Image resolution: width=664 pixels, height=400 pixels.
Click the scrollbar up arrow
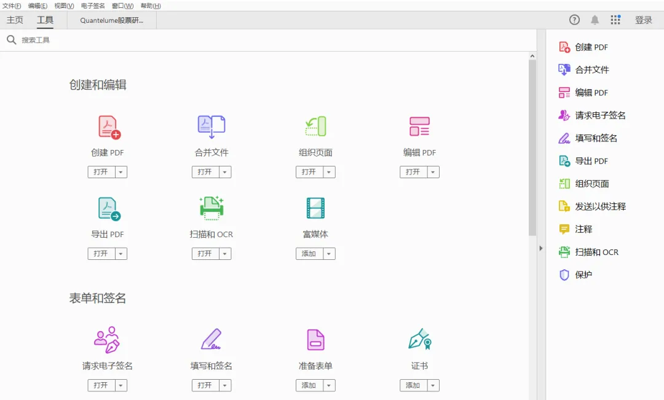tap(532, 56)
